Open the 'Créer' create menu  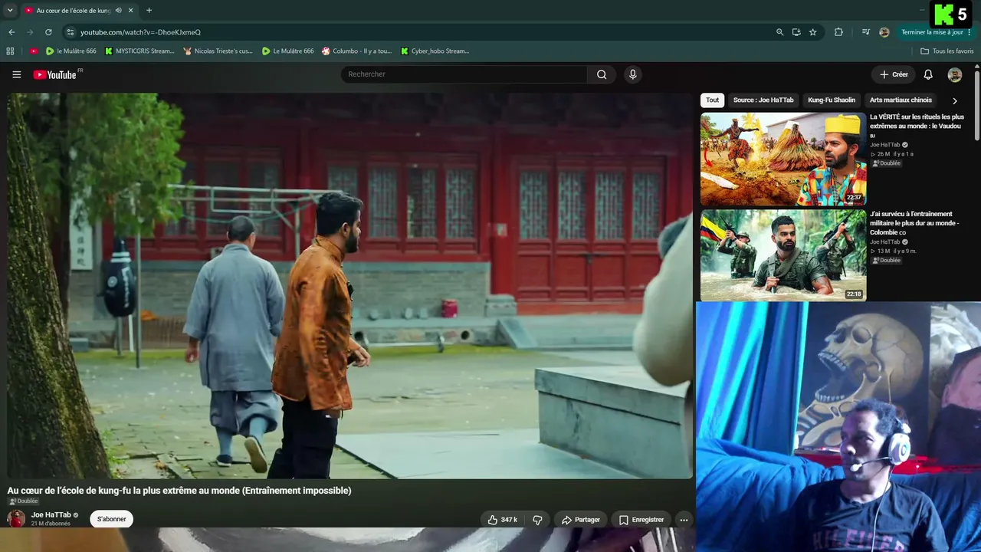pyautogui.click(x=894, y=74)
